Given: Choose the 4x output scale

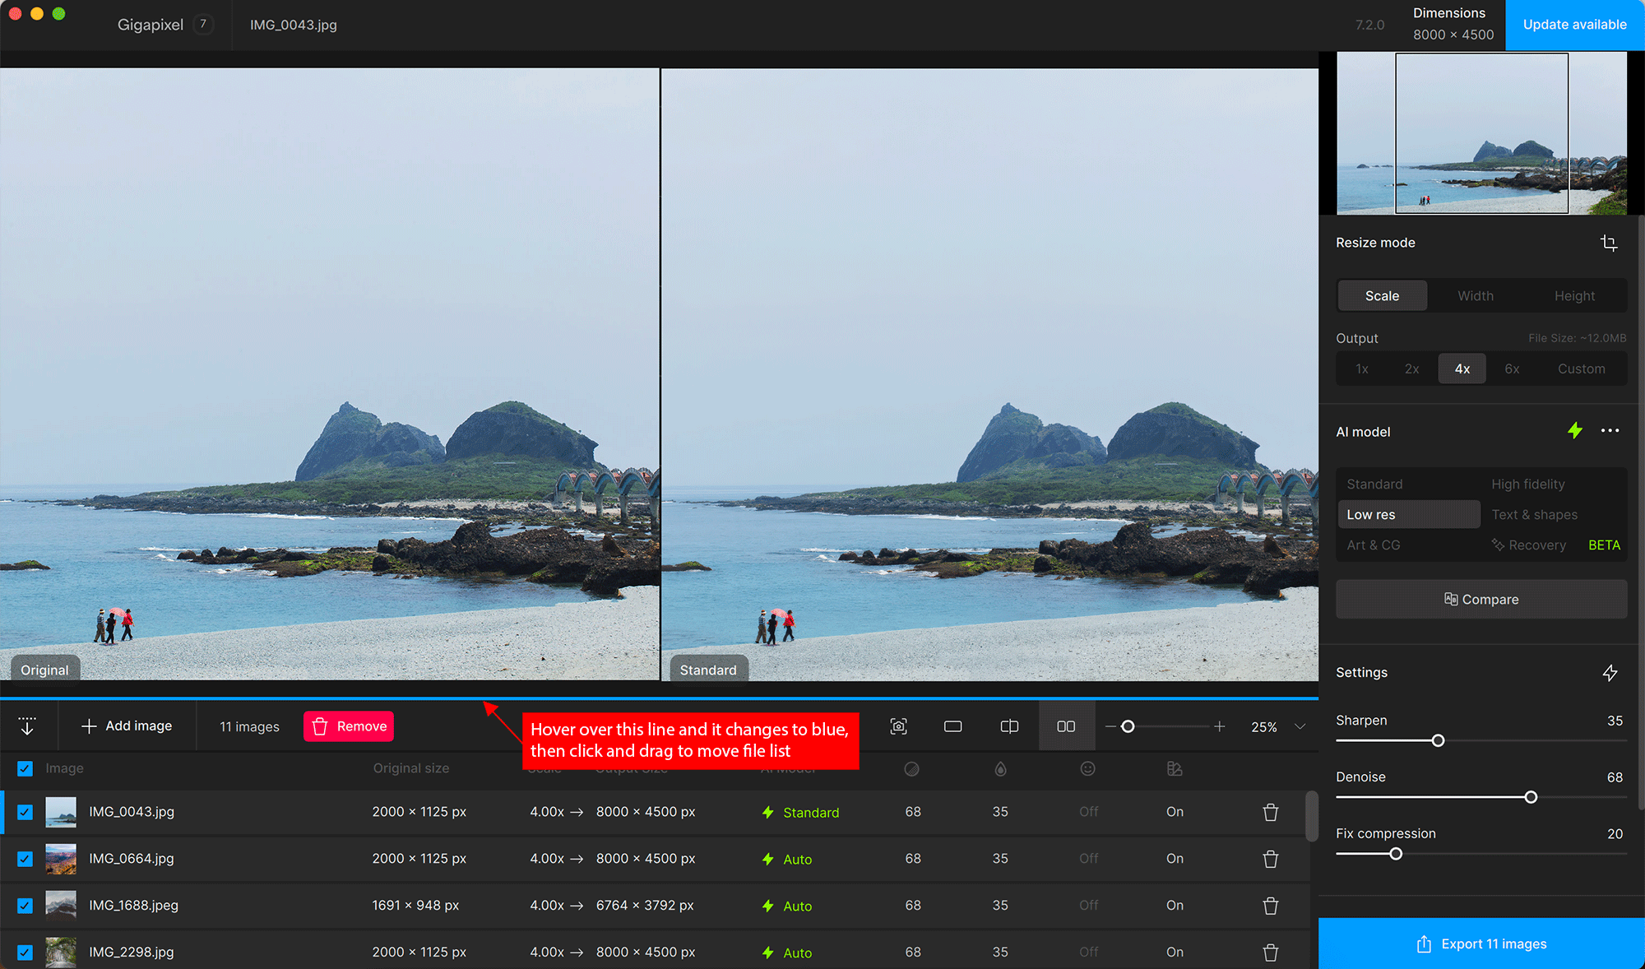Looking at the screenshot, I should point(1462,369).
